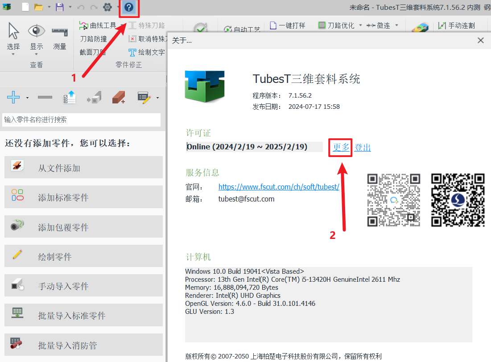The width and height of the screenshot is (491, 362).
Task: Click the New file icon in quick access bar
Action: point(25,7)
